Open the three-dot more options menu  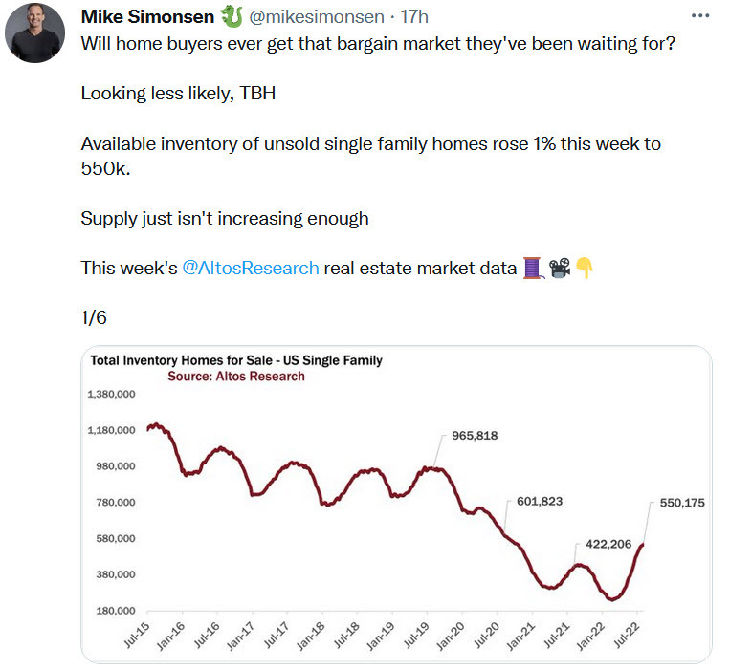point(700,16)
